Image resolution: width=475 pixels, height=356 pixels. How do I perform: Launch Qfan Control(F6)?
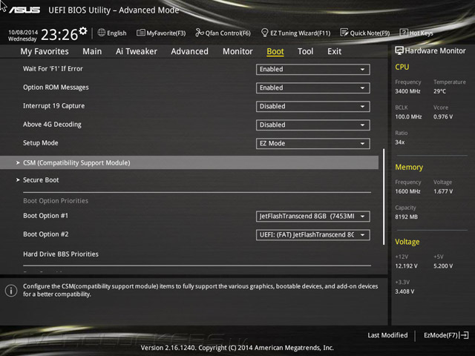[228, 33]
